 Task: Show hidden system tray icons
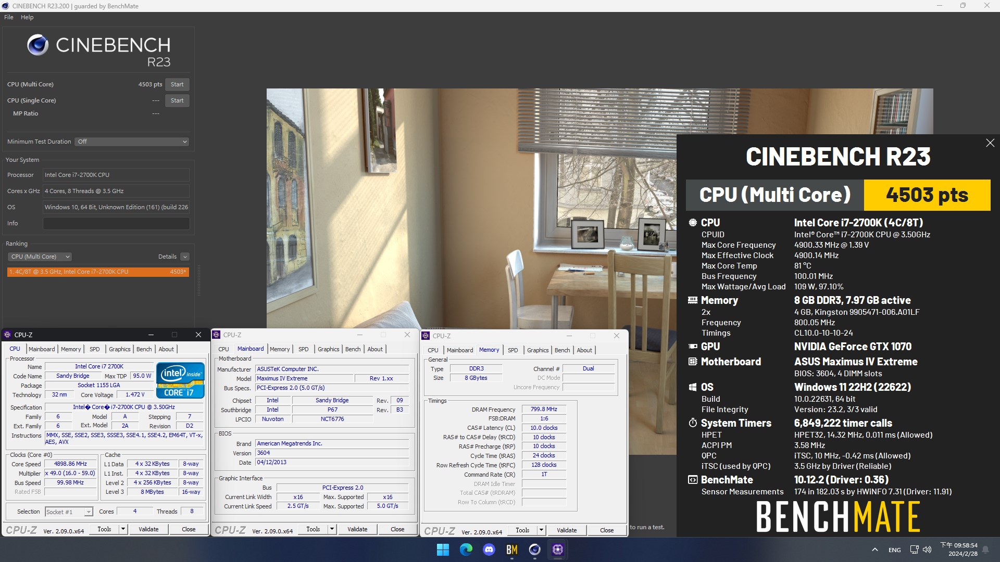tap(875, 550)
